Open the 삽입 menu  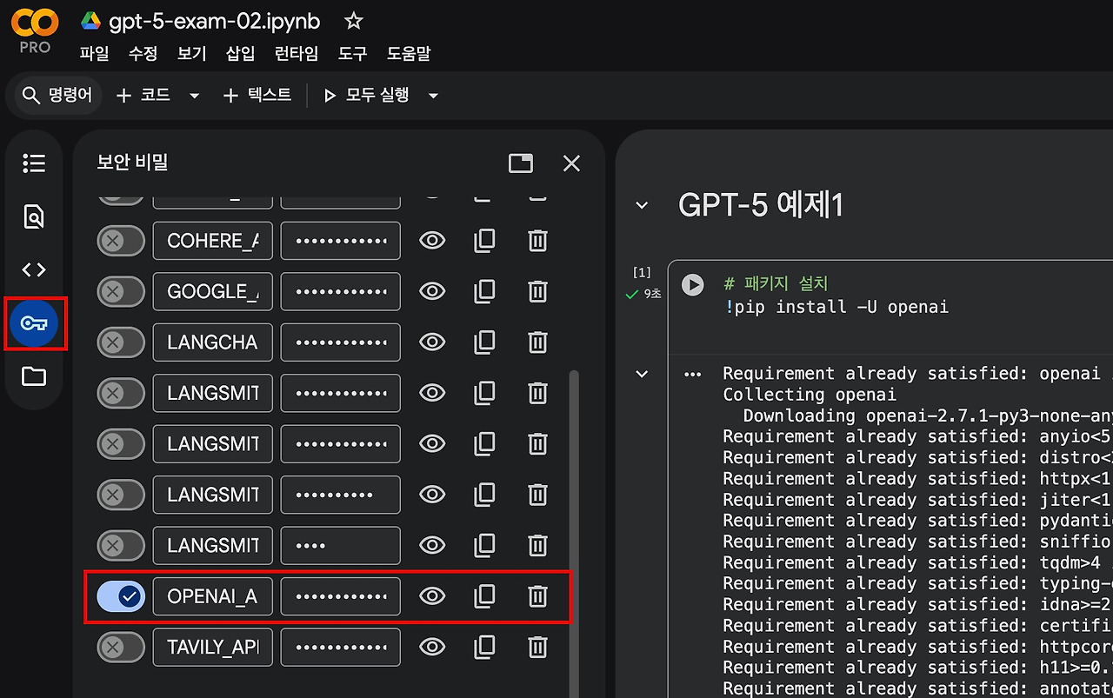click(240, 54)
